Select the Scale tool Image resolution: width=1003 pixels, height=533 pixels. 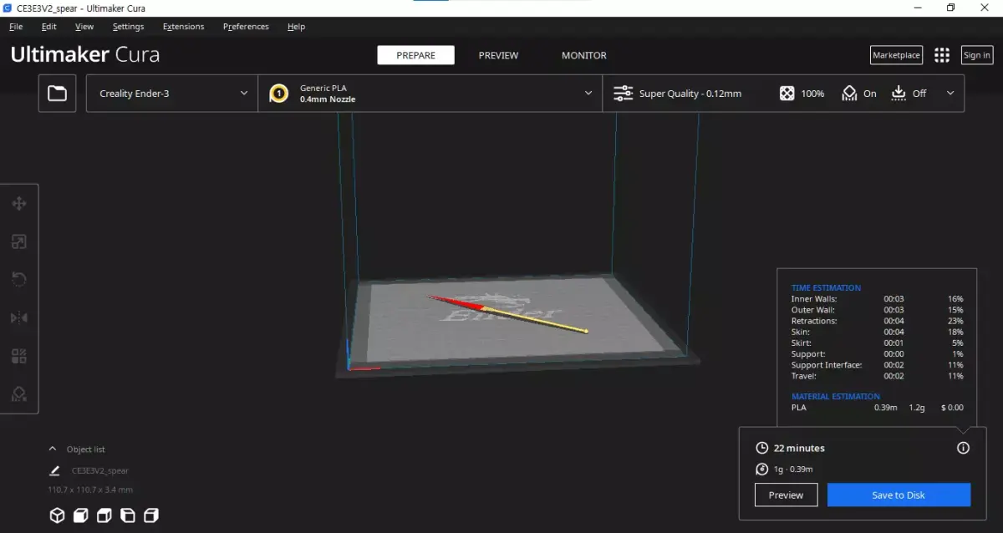pyautogui.click(x=19, y=241)
